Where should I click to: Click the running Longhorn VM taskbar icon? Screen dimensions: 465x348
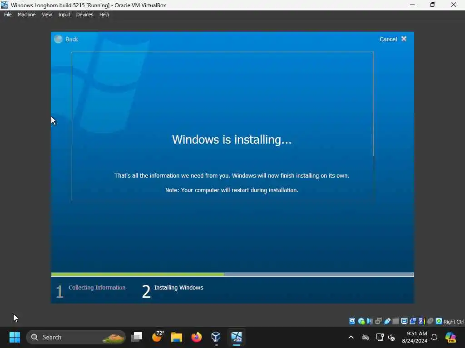tap(236, 337)
